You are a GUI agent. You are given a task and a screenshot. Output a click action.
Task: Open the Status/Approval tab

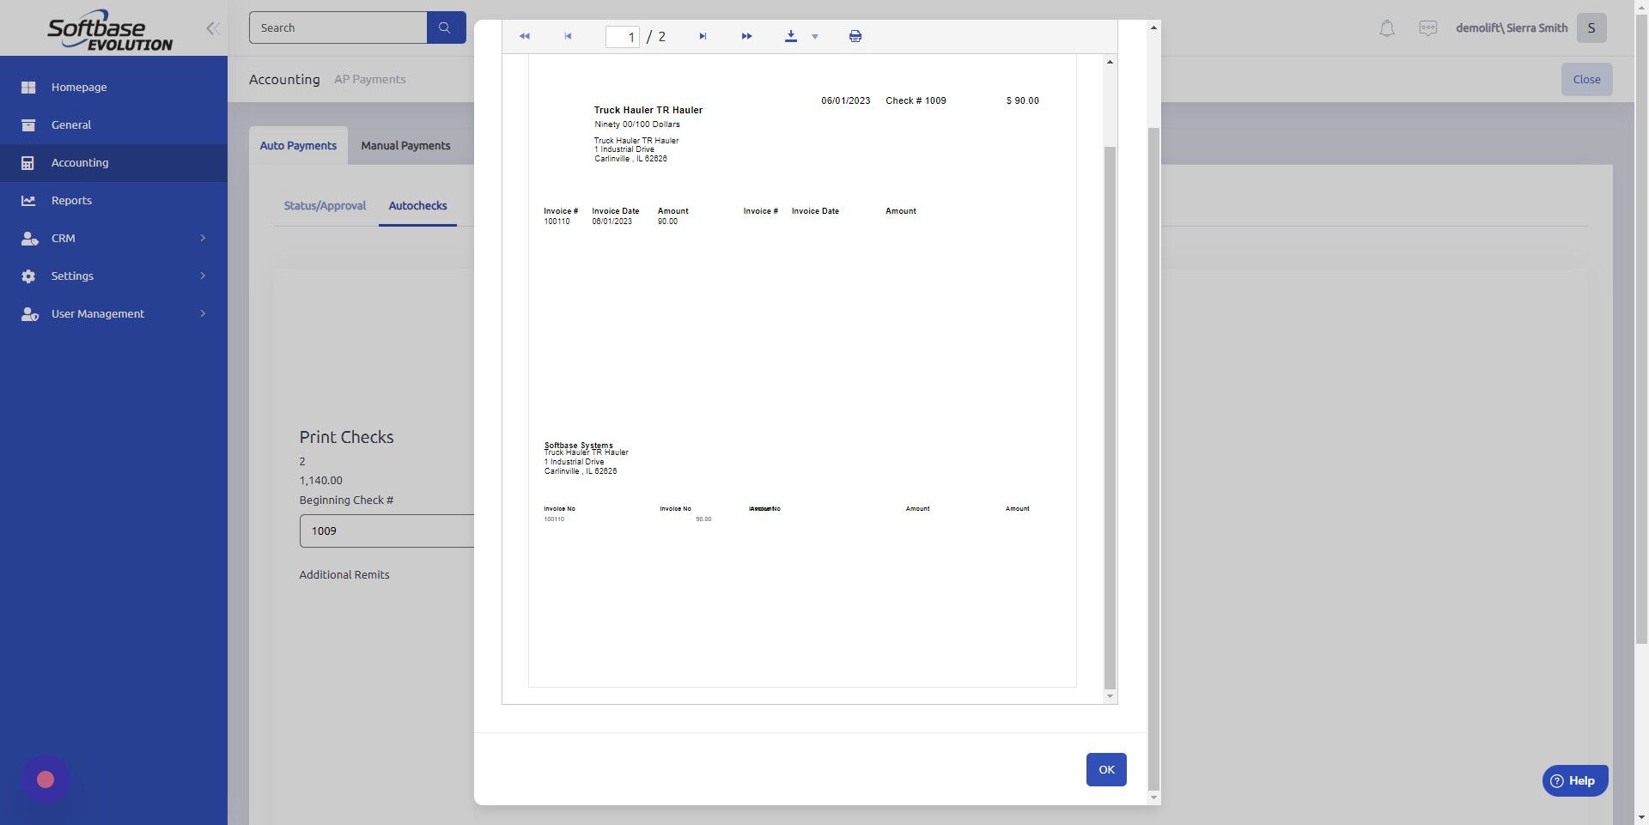[324, 205]
